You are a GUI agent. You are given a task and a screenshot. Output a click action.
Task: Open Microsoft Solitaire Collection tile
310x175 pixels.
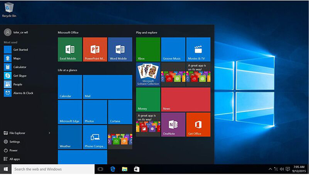(148, 74)
